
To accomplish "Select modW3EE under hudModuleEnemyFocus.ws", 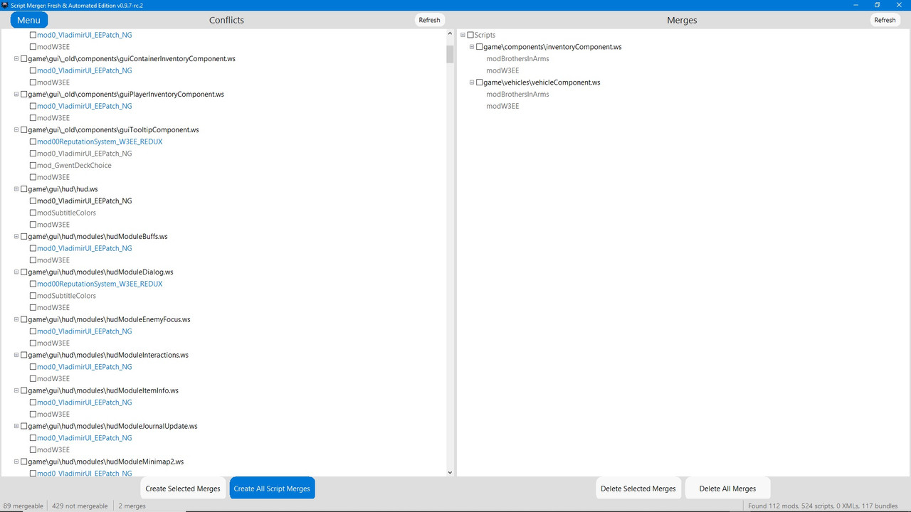I will pyautogui.click(x=53, y=343).
